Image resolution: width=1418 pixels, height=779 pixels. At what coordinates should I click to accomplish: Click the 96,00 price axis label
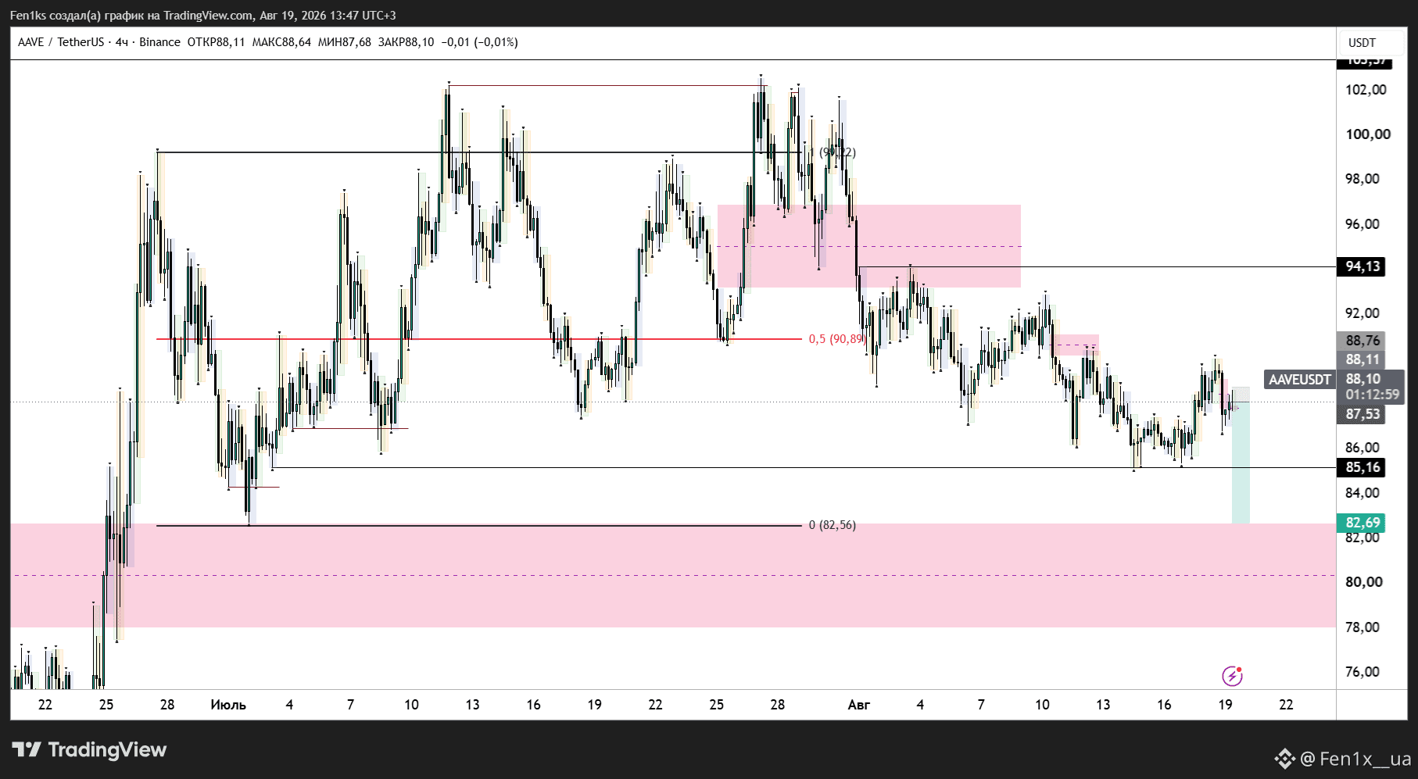tap(1362, 224)
